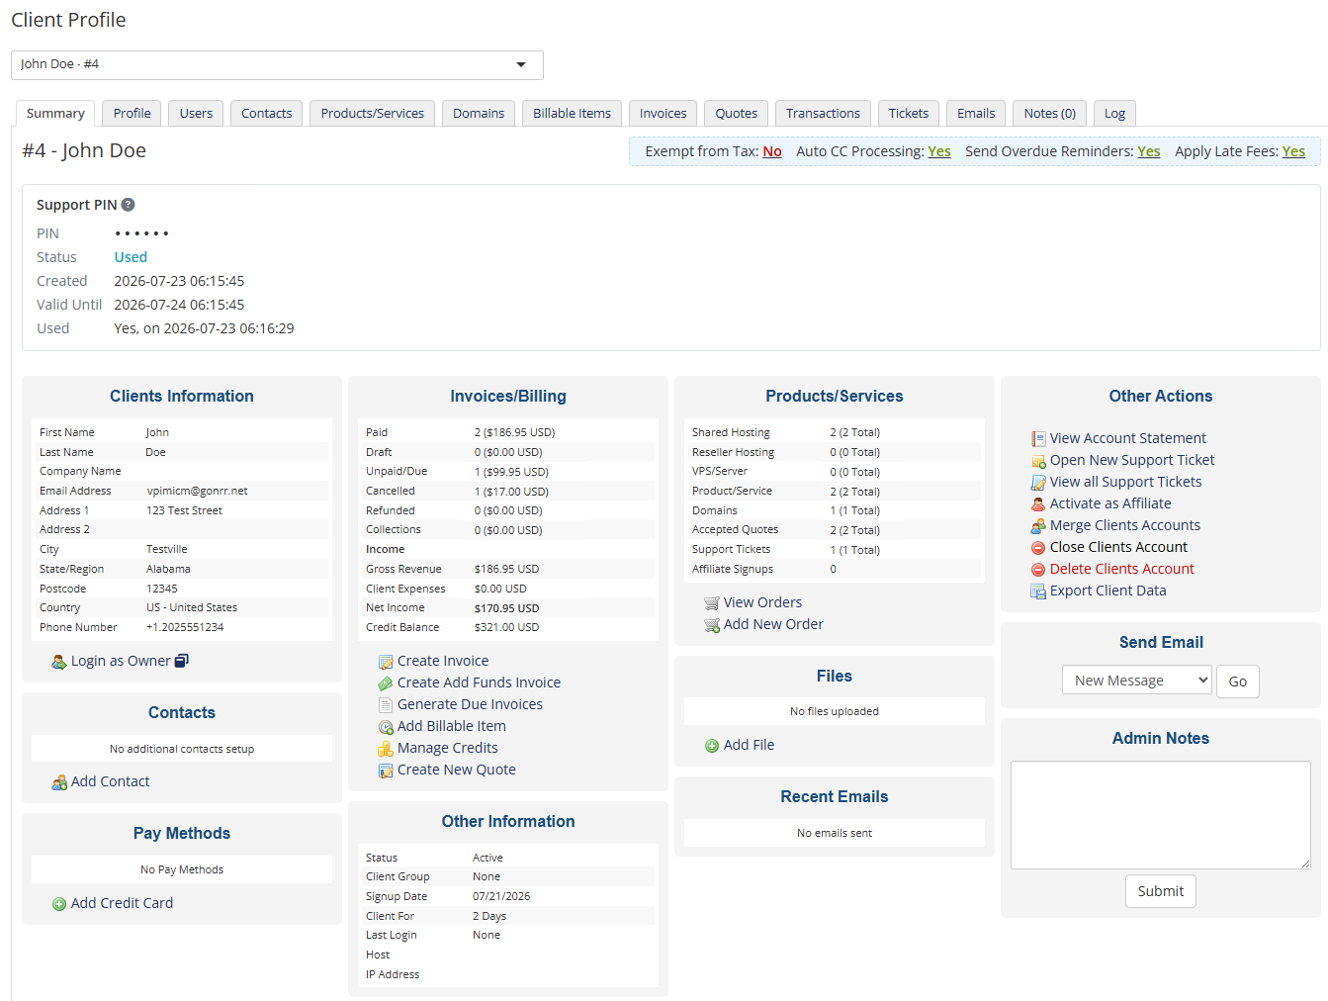The width and height of the screenshot is (1328, 1001).
Task: Click the red Delete Clients Account icon
Action: [x=1038, y=570]
